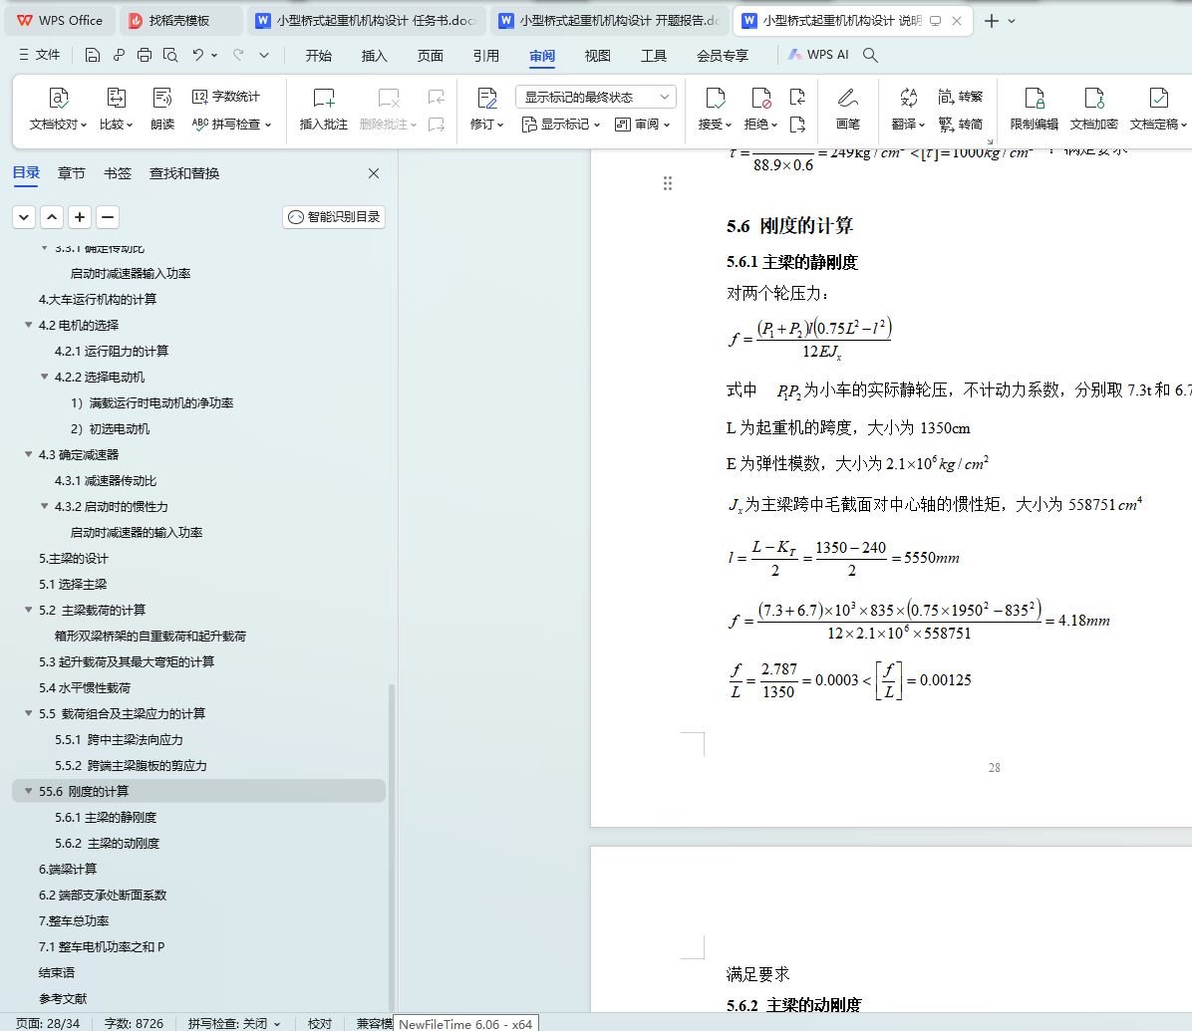The image size is (1192, 1031).
Task: Jump to 6.端梁计算 in outline
Action: (68, 870)
